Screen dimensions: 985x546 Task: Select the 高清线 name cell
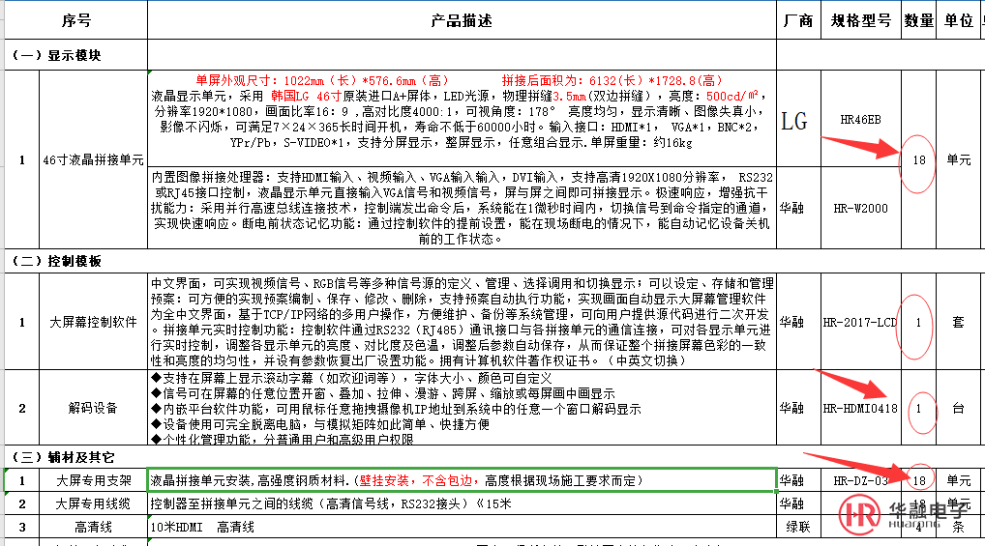[94, 527]
